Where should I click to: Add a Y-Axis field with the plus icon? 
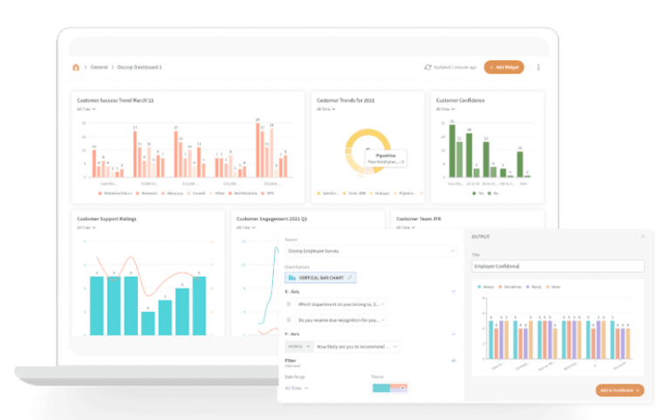click(x=454, y=334)
